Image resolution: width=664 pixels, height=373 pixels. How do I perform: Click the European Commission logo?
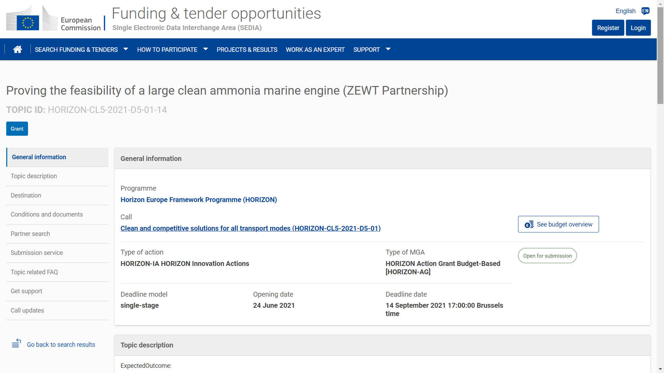(x=54, y=19)
